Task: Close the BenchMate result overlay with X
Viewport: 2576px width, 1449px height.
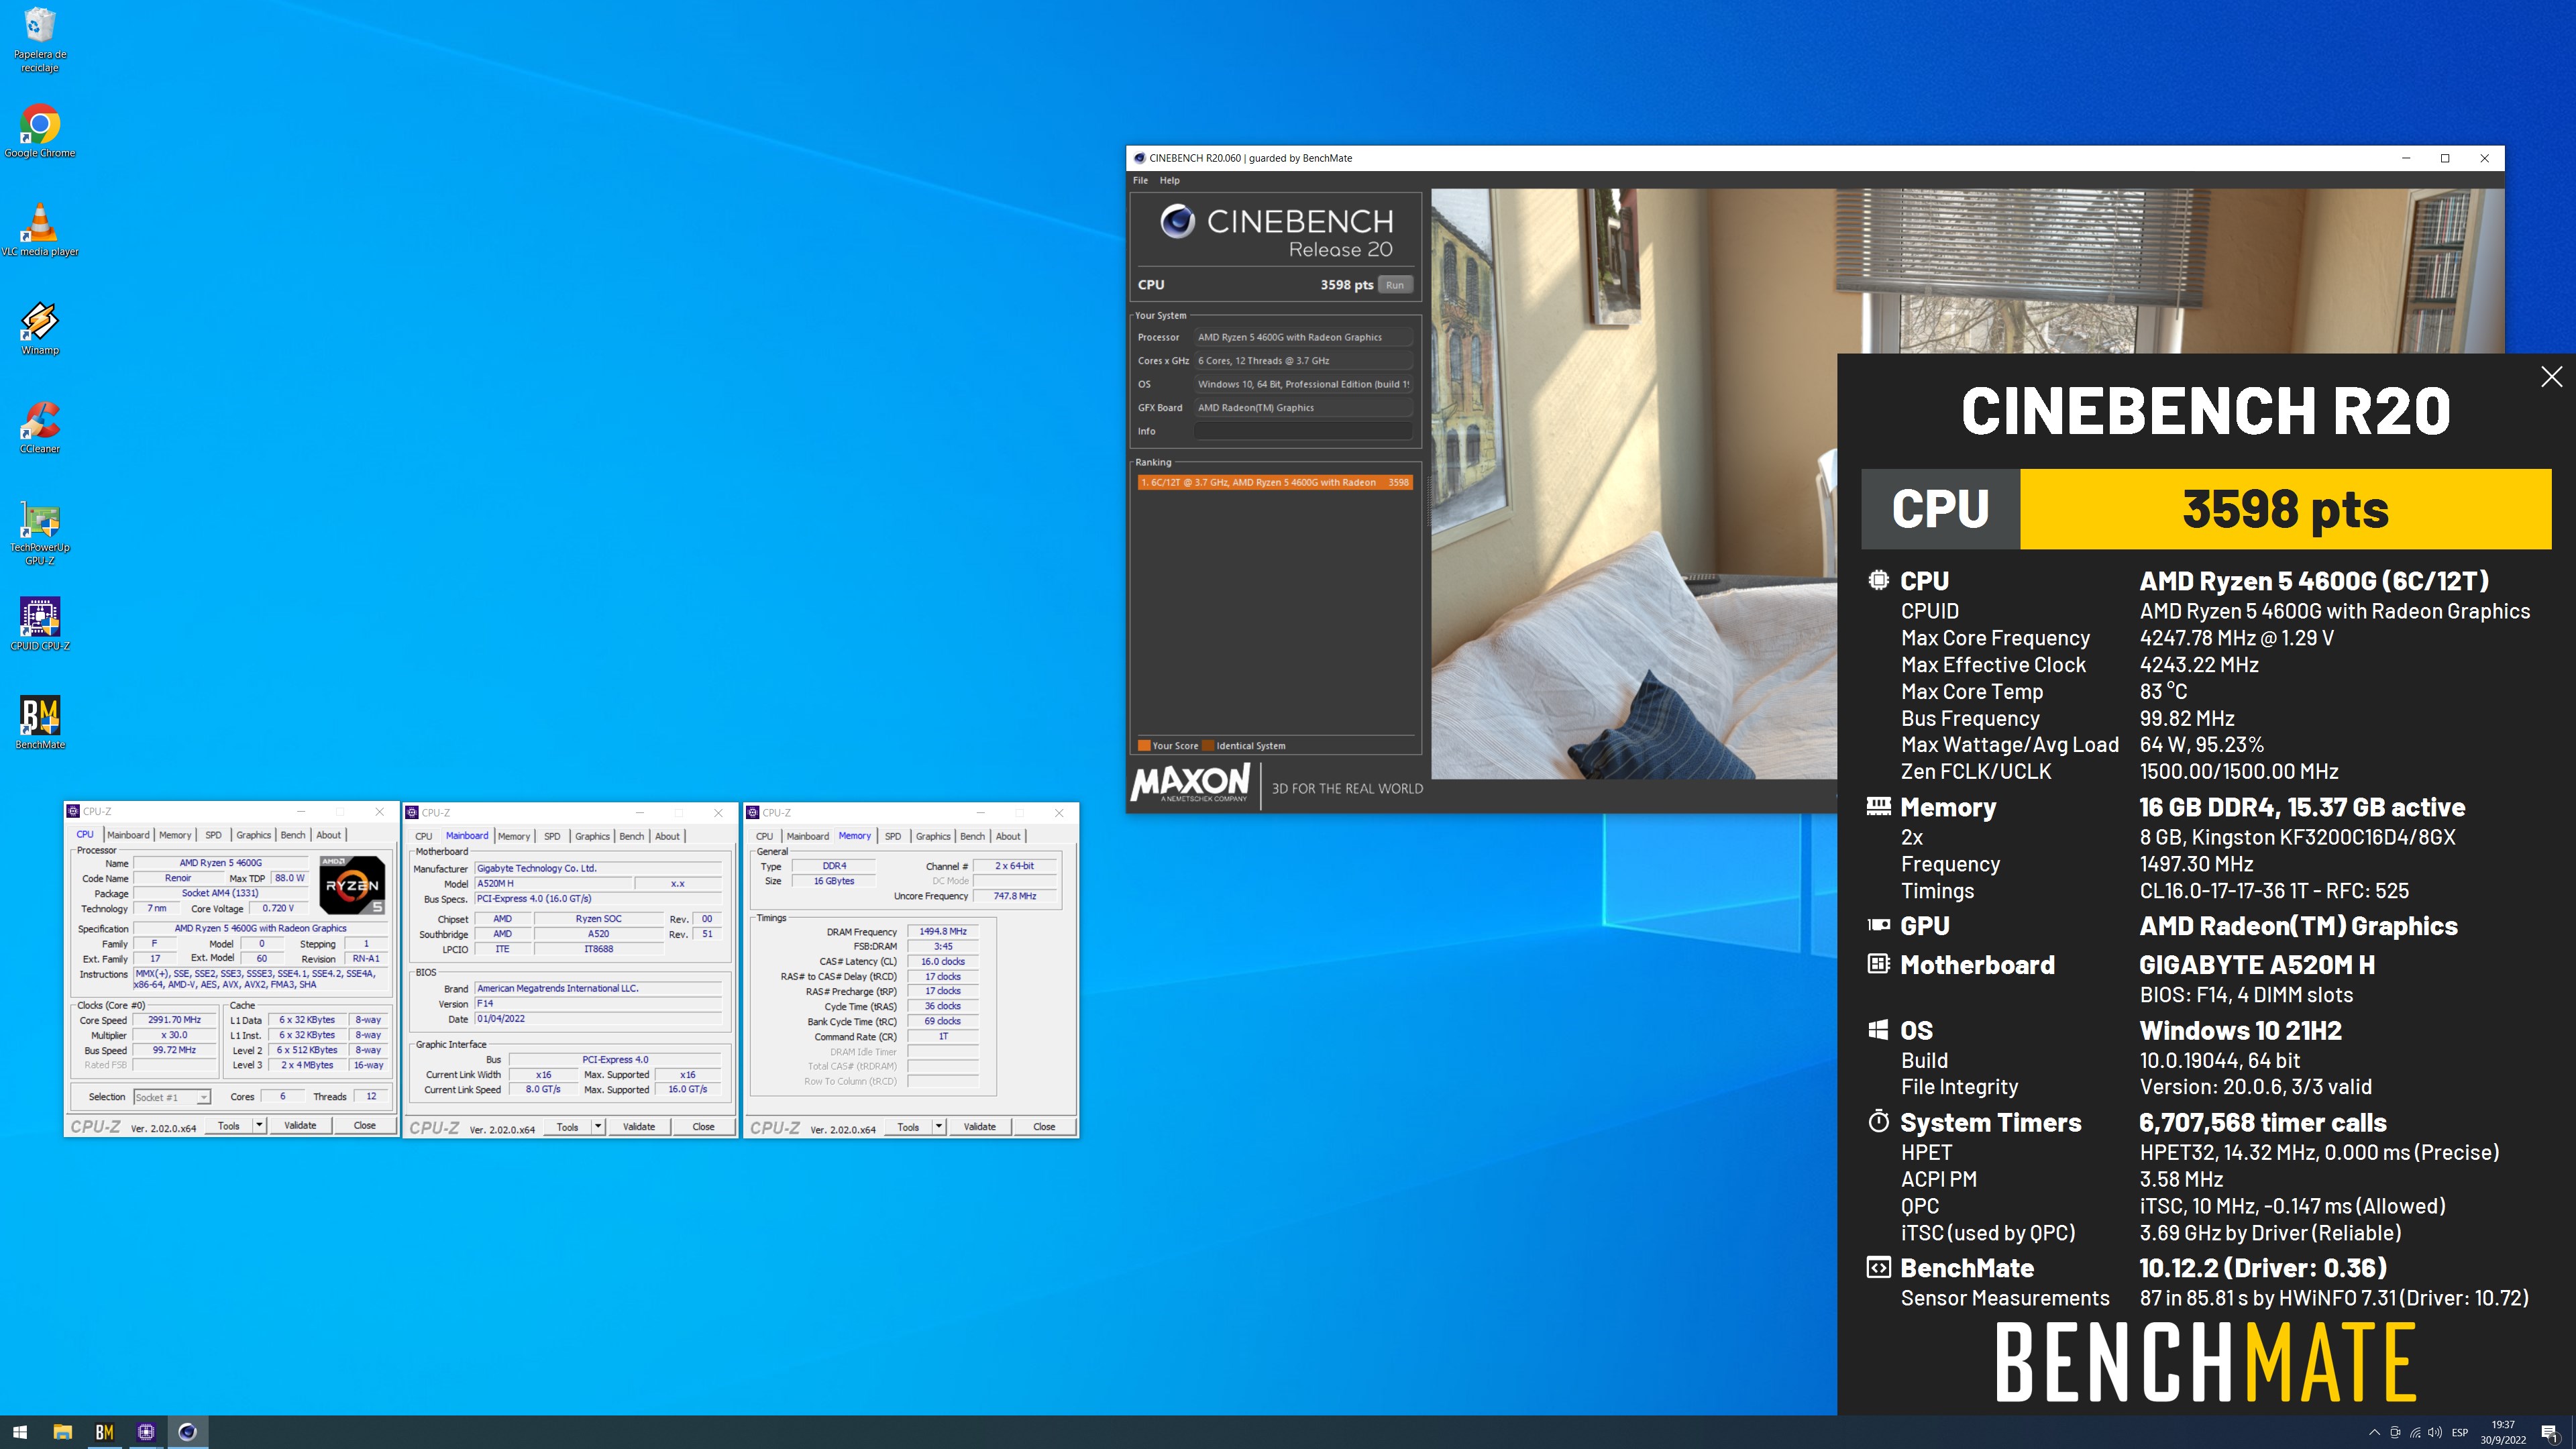Action: [x=2551, y=376]
